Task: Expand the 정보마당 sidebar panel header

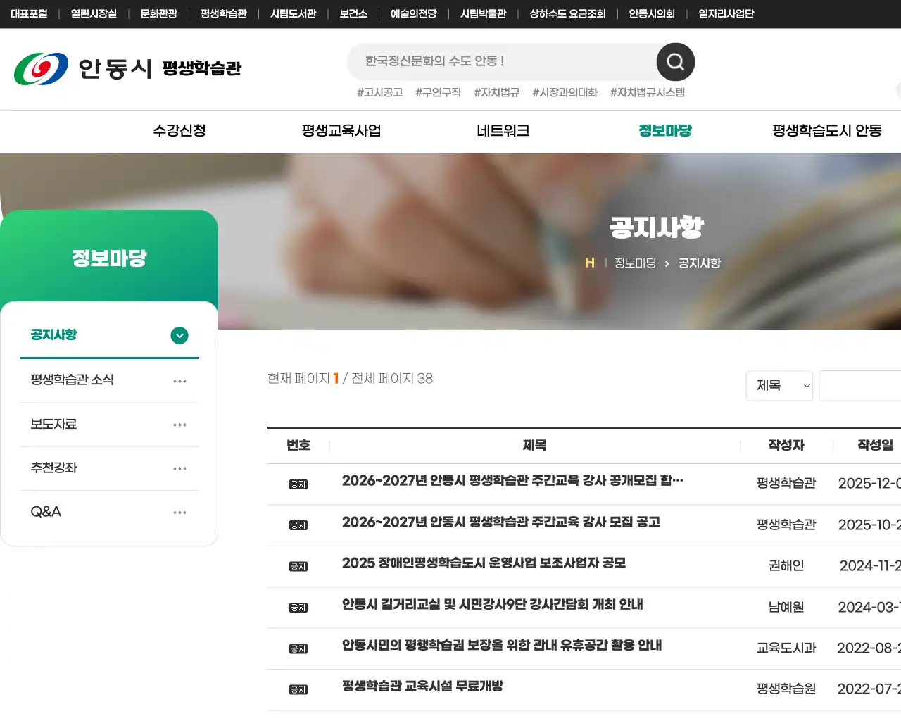Action: click(x=109, y=258)
